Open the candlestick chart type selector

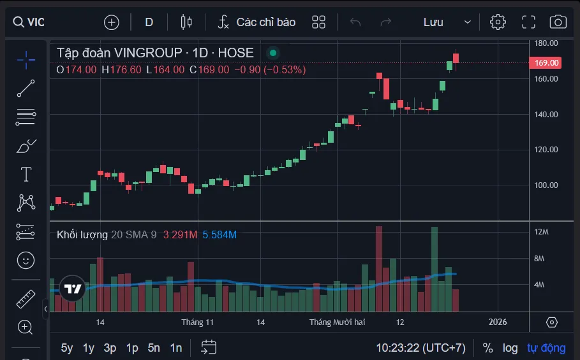coord(186,22)
